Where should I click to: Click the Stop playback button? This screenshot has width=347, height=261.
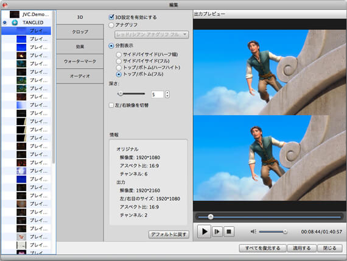(x=229, y=232)
